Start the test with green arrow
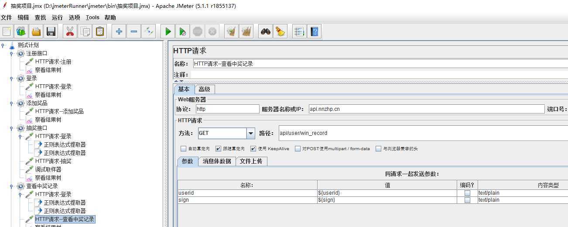The image size is (568, 227). tap(168, 31)
